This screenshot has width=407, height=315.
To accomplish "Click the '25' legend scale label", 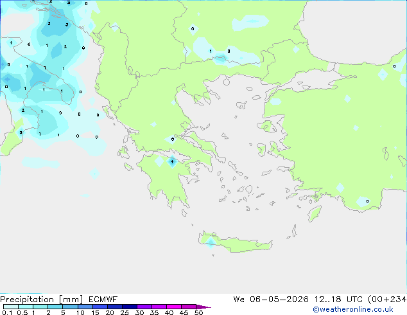I will click(125, 312).
